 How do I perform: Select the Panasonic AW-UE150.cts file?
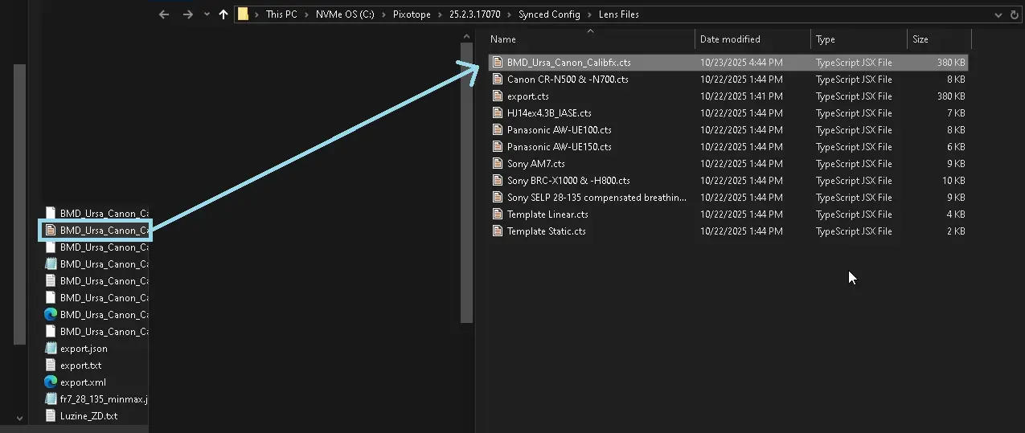559,147
